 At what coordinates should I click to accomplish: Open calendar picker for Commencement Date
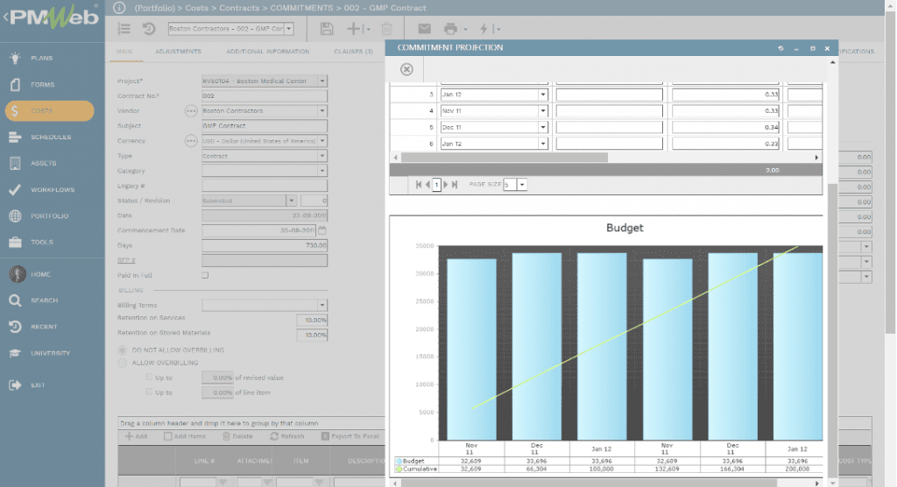322,230
